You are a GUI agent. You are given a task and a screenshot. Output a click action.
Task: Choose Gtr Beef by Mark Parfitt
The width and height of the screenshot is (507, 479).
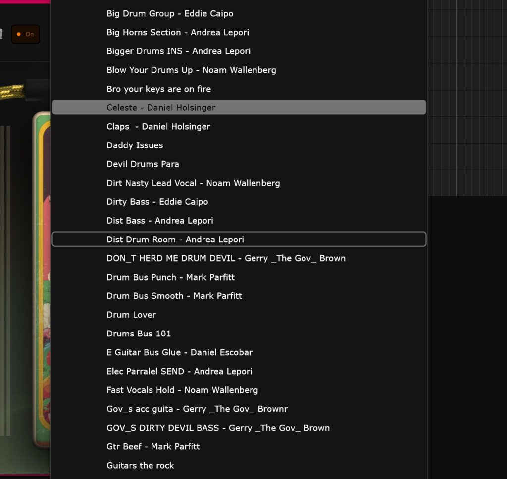pos(153,446)
